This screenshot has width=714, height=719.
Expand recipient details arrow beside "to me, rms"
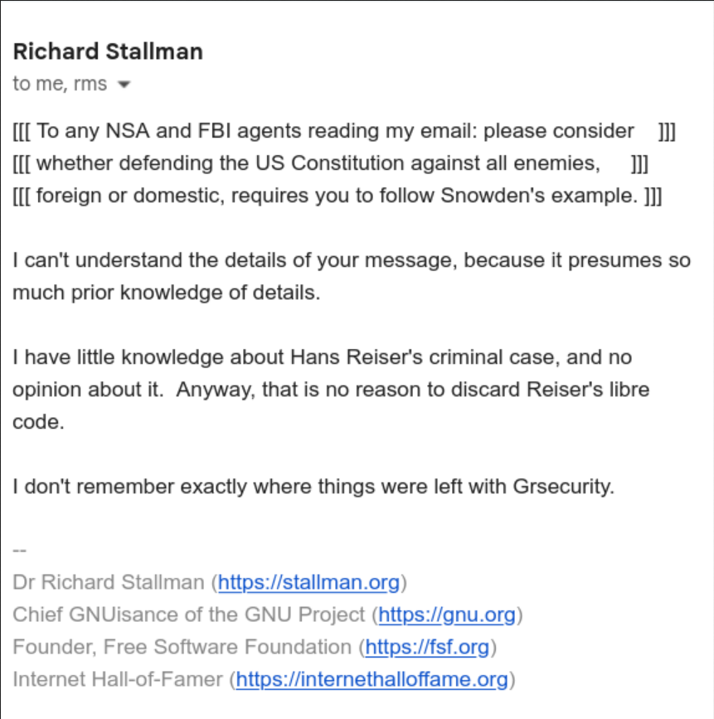click(x=124, y=85)
